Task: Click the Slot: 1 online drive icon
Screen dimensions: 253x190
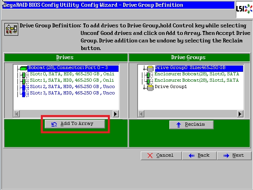Action: (x=25, y=81)
